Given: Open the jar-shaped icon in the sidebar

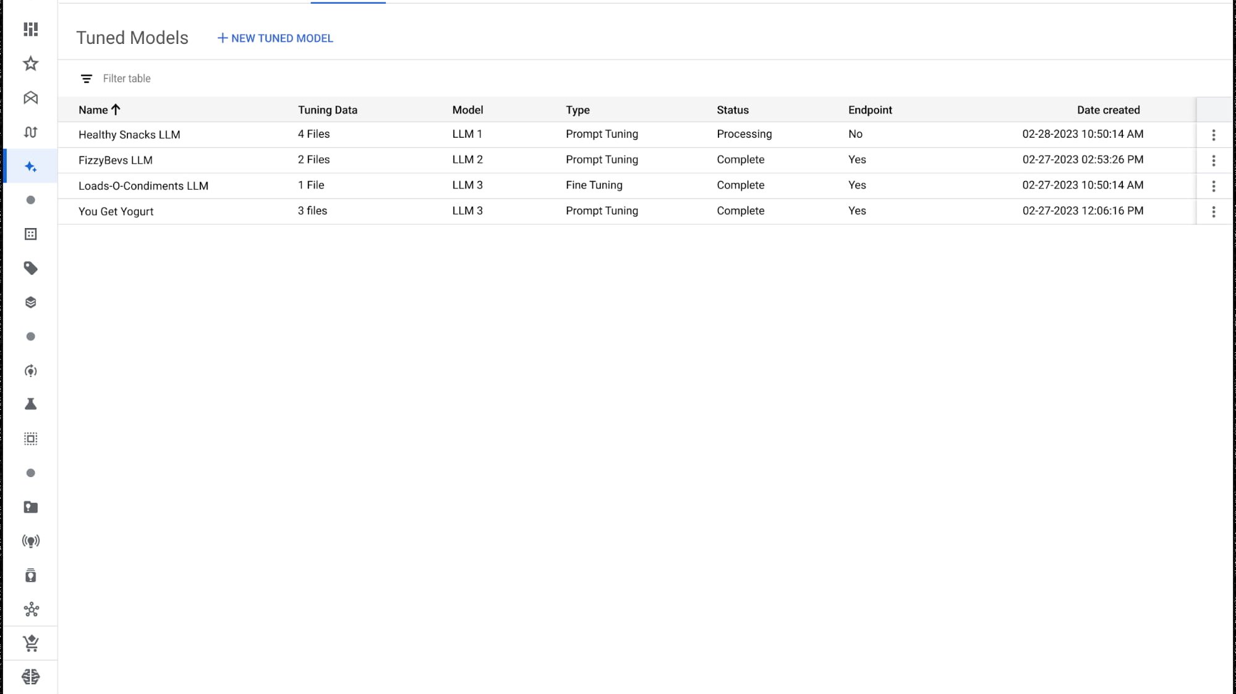Looking at the screenshot, I should [x=30, y=575].
